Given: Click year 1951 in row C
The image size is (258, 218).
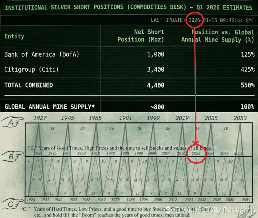Looking at the screenshot, I should click(x=73, y=200).
